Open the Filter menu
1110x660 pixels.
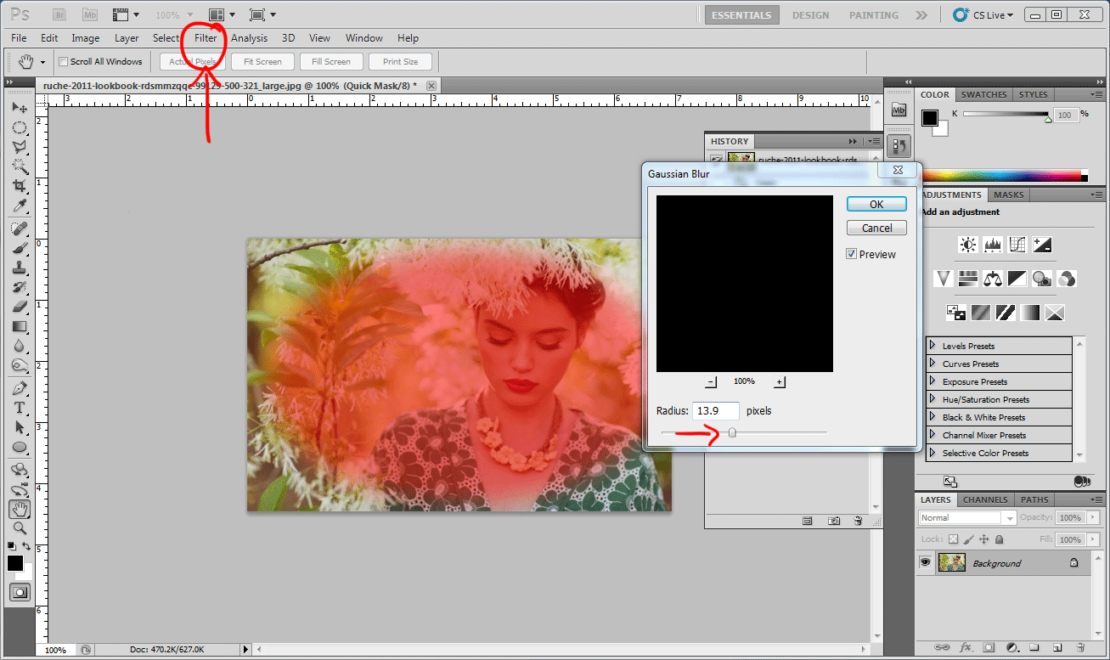click(x=206, y=38)
